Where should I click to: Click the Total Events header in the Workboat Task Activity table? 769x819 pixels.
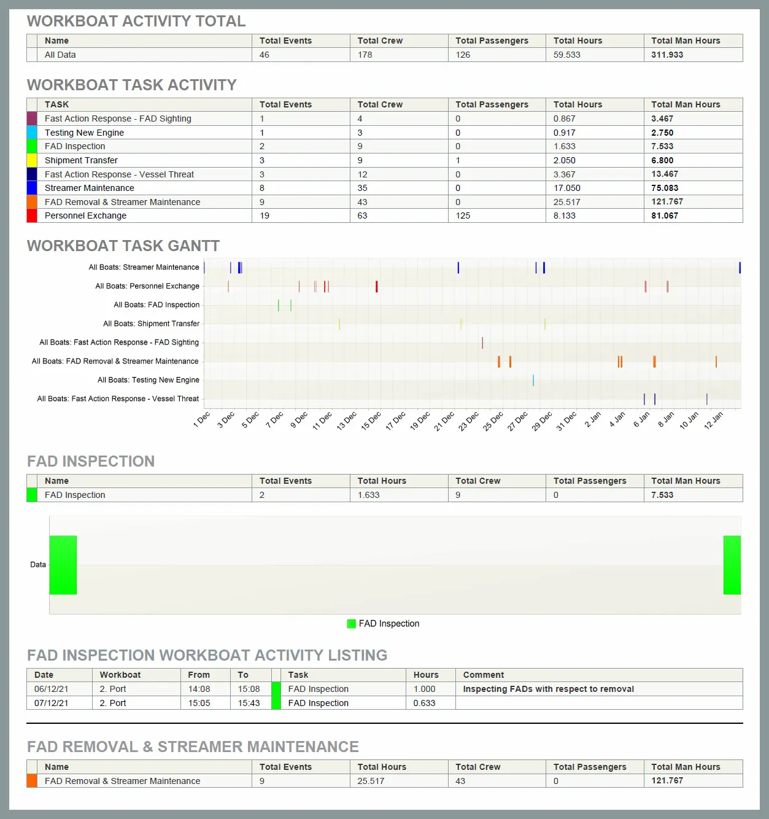(285, 104)
